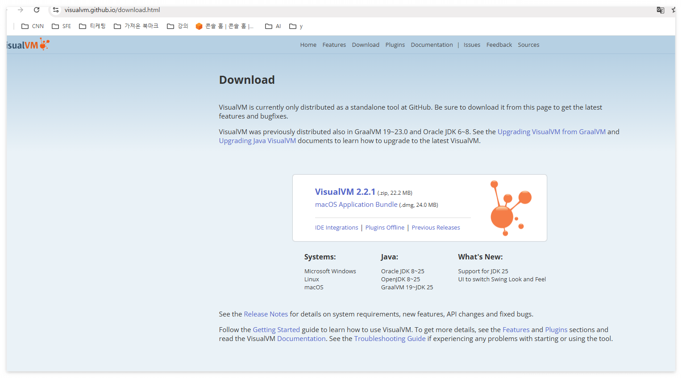Click the "Java:" heading
This screenshot has height=378, width=682.
[390, 257]
